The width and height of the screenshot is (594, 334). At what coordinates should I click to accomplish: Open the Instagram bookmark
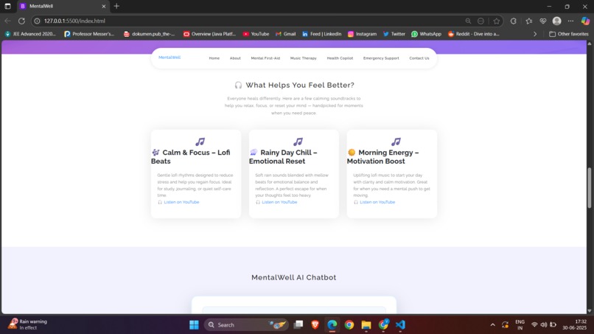tap(362, 34)
